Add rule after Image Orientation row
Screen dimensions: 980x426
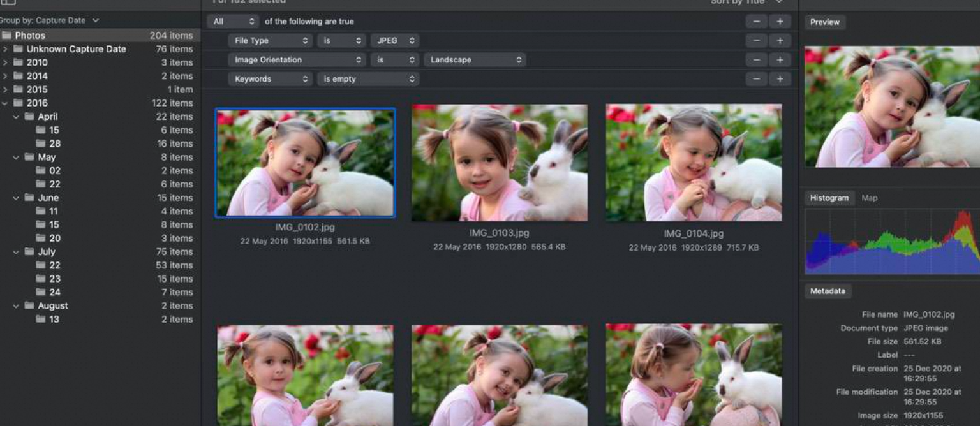coord(780,60)
